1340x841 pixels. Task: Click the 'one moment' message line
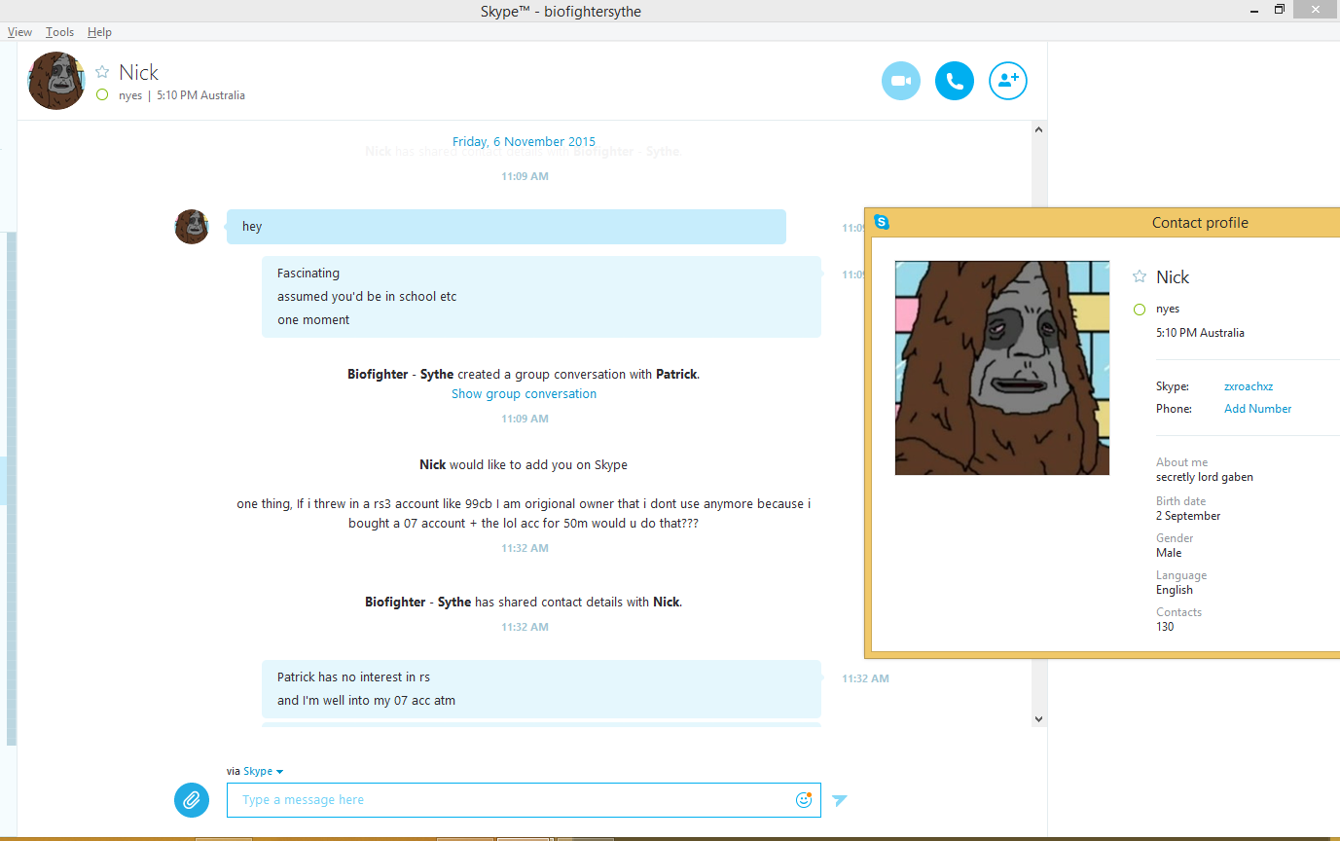(313, 320)
